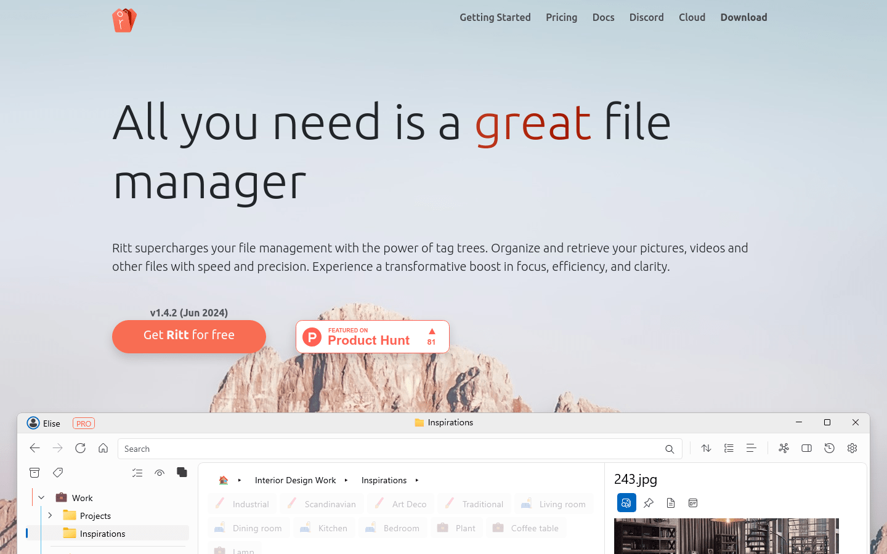The image size is (887, 554).
Task: Click the list view icon in the toolbar
Action: pyautogui.click(x=729, y=448)
